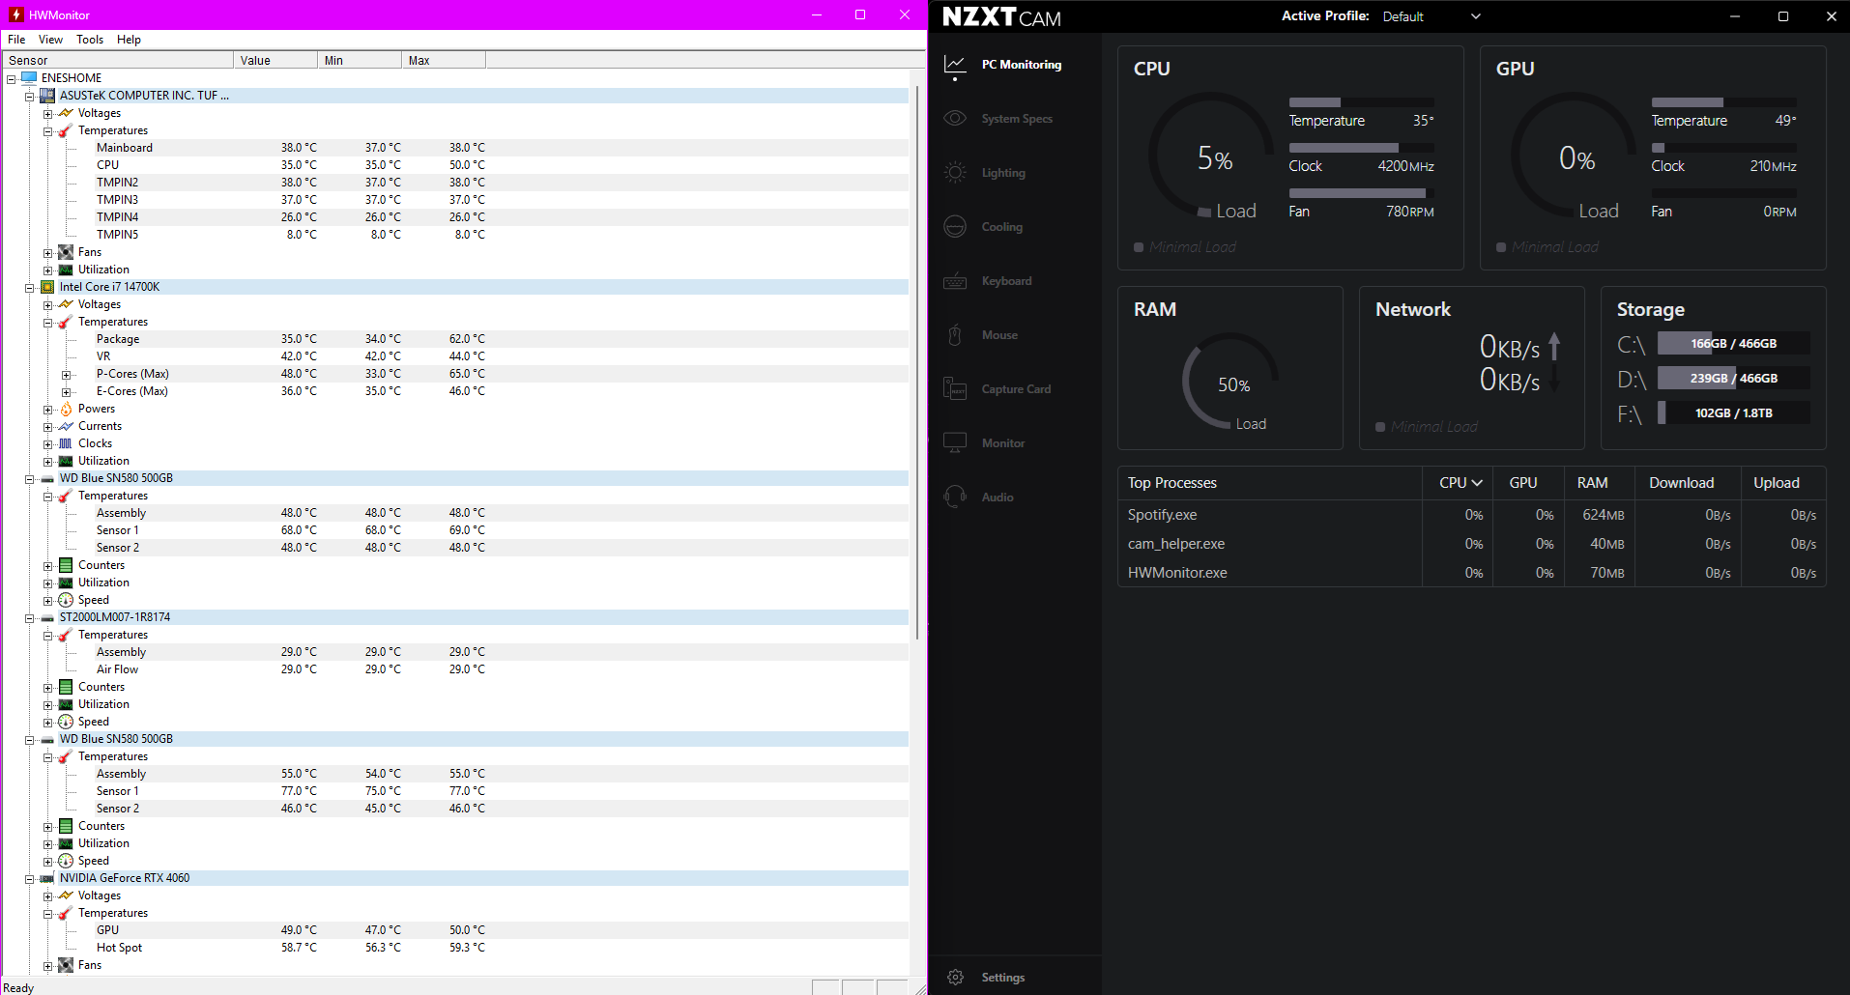
Task: Click the C:\ storage usage bar
Action: click(x=1734, y=344)
